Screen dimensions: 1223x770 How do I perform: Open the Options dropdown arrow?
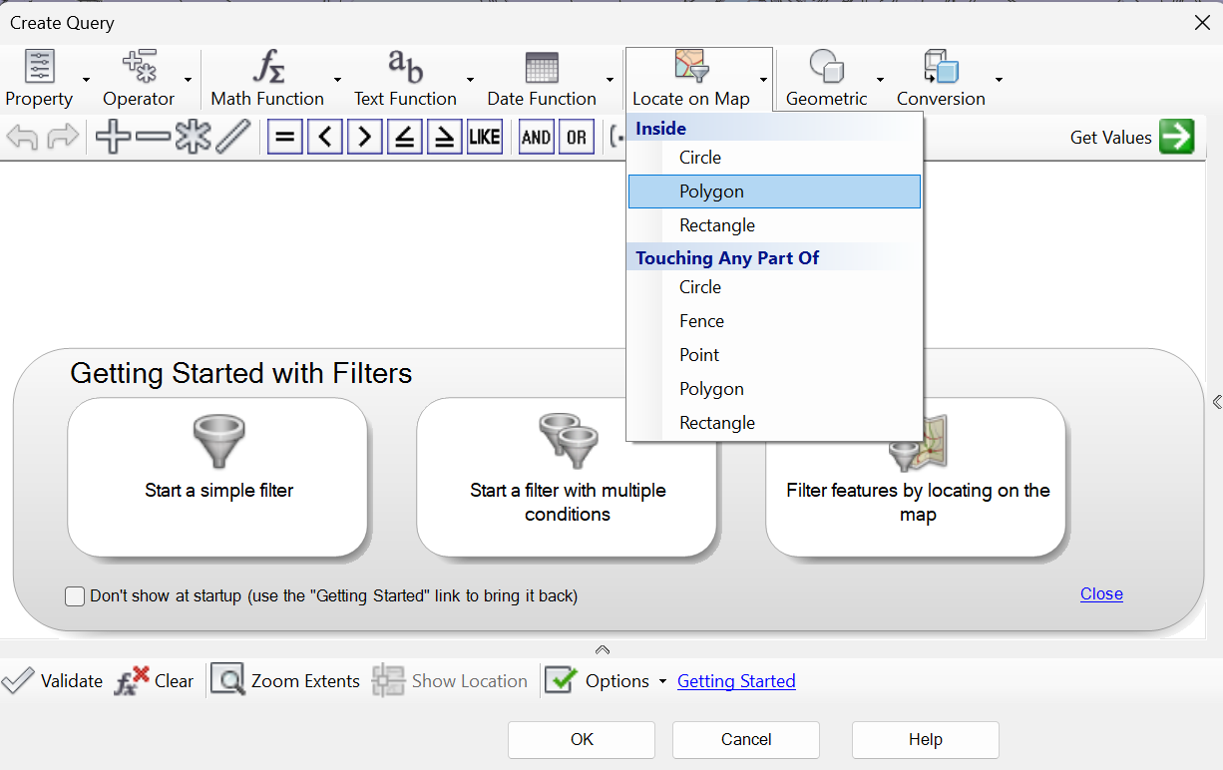[x=662, y=682]
